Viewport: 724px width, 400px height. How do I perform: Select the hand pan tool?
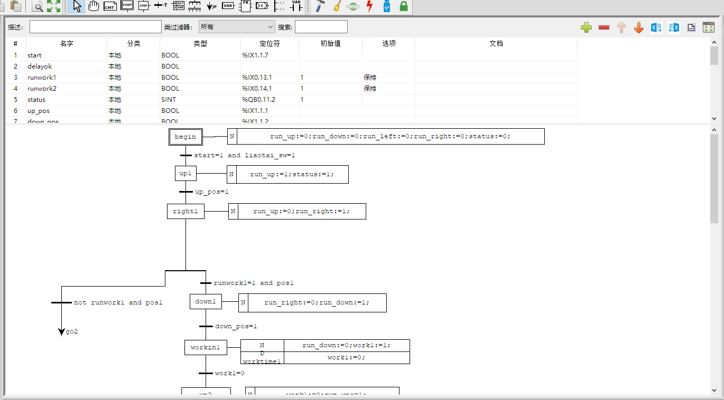(94, 6)
